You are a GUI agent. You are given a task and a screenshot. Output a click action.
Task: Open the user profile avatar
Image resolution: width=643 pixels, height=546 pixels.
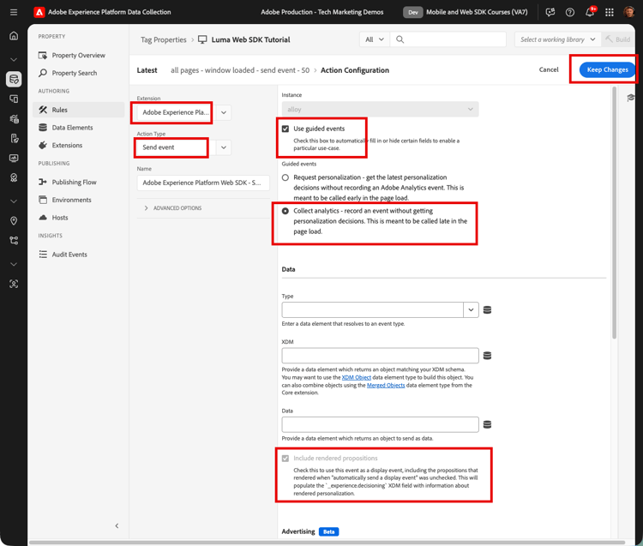click(628, 12)
